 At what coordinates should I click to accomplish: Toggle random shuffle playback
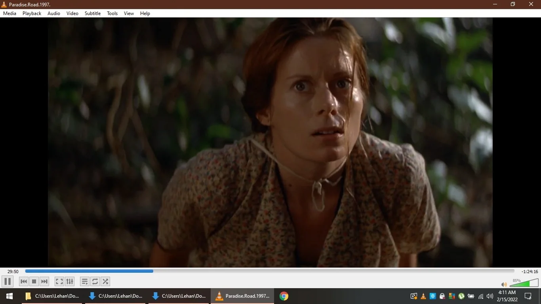tap(105, 281)
